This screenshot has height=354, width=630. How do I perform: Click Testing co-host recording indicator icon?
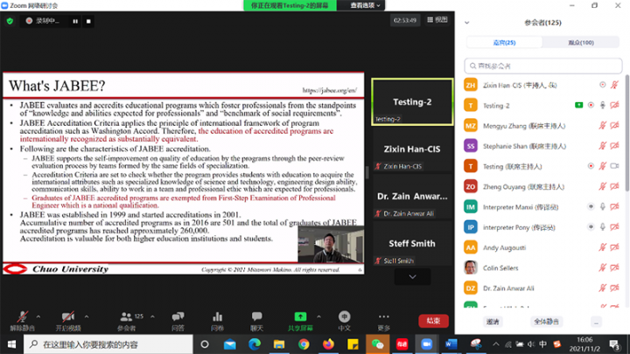point(591,166)
